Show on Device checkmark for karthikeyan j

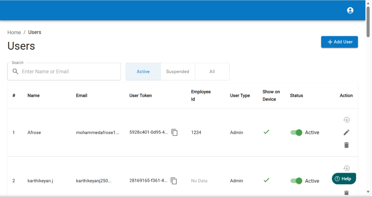(x=266, y=180)
